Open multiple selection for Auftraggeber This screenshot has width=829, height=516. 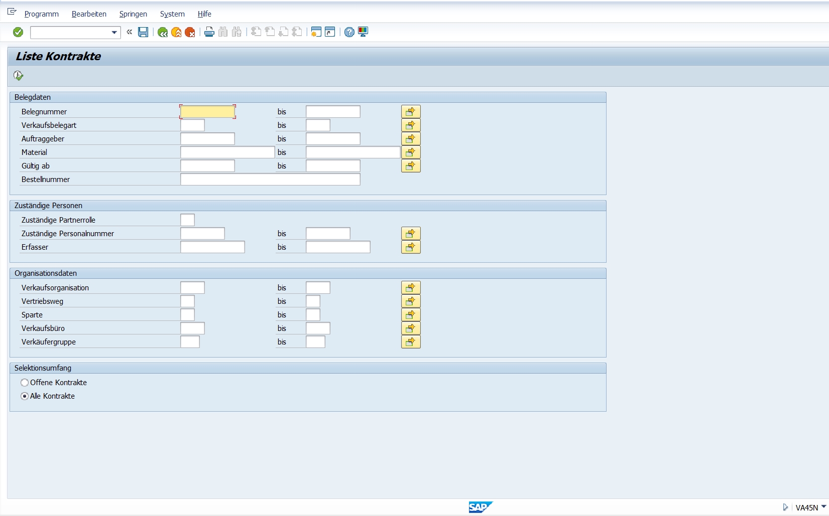[411, 138]
